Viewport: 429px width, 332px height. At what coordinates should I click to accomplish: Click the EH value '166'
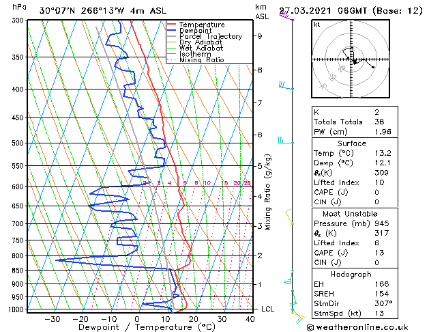click(381, 284)
